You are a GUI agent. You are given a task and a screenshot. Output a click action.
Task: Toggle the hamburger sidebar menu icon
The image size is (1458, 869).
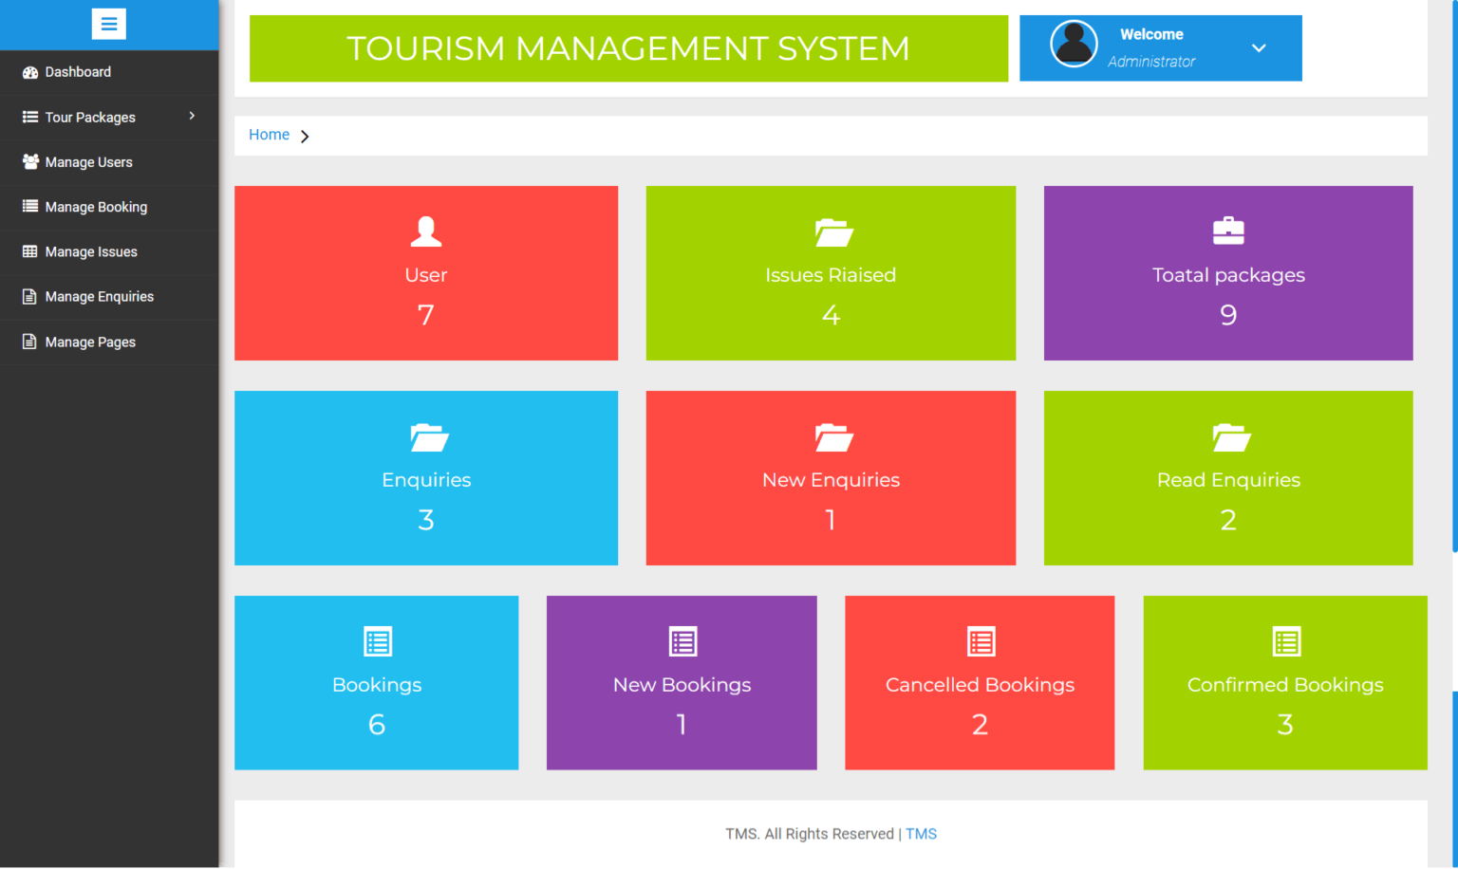pos(109,24)
